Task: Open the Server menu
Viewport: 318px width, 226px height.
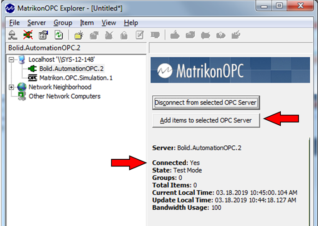Action: (x=36, y=23)
